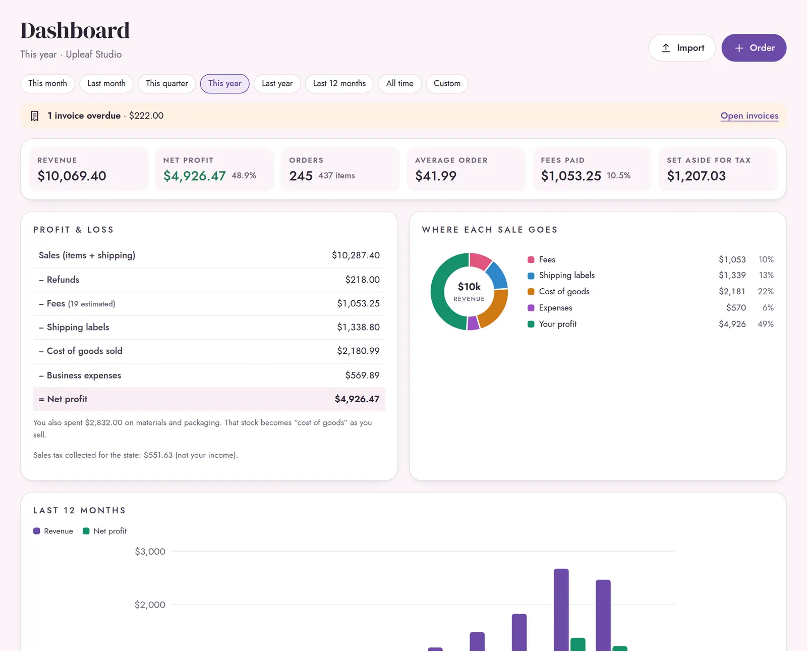Select the This year filter
The height and width of the screenshot is (651, 807).
click(x=225, y=84)
